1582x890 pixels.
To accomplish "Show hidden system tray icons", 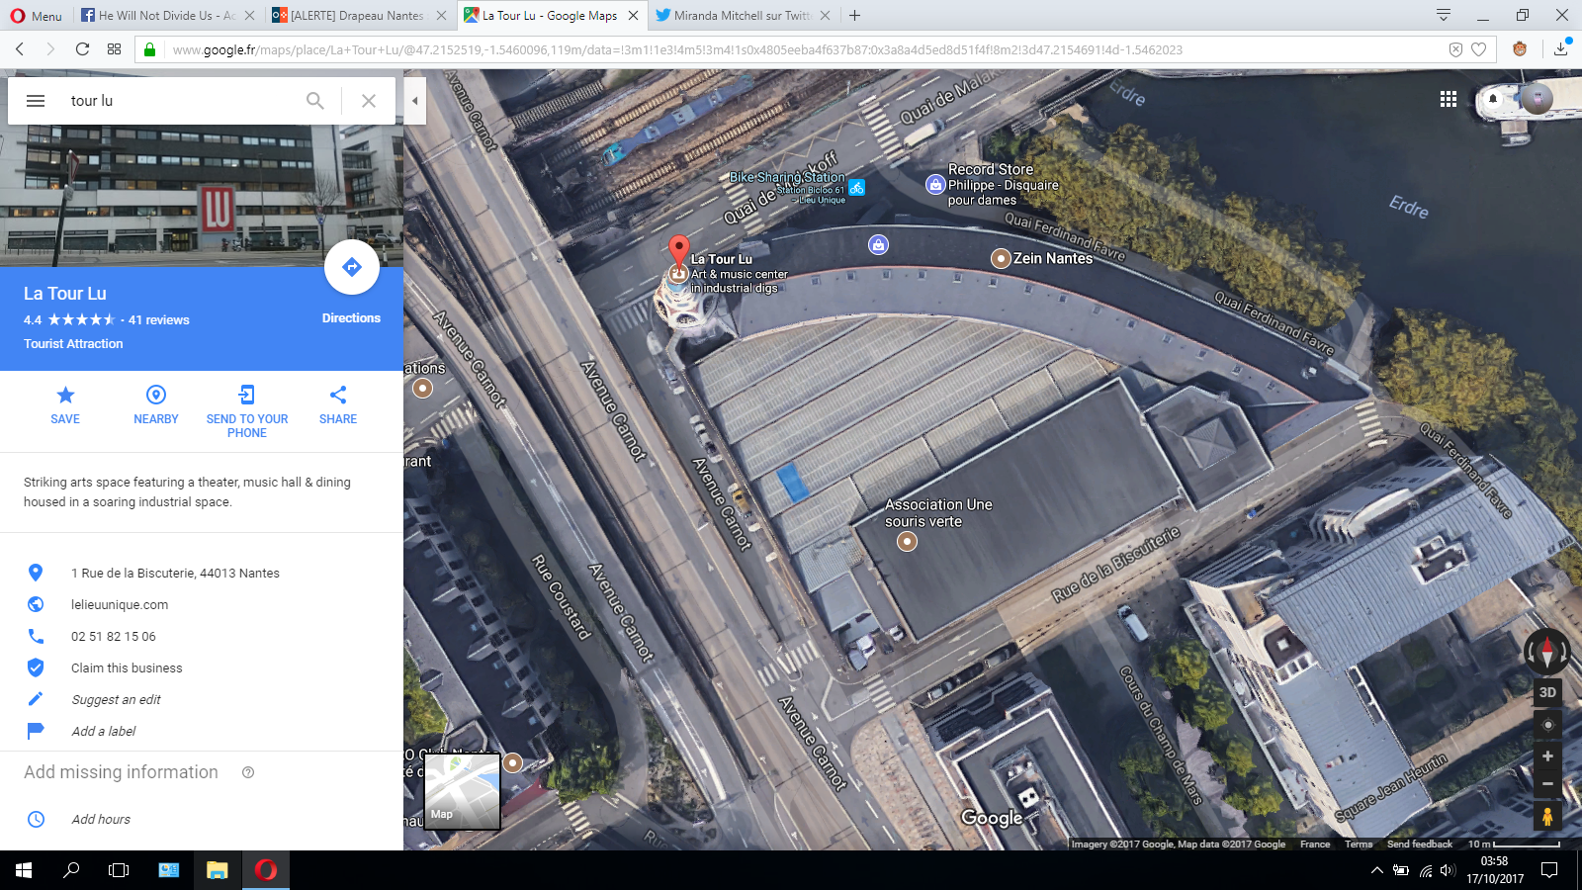I will click(1376, 870).
